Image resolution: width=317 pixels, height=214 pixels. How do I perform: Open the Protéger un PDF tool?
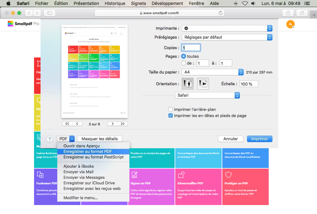[245, 187]
